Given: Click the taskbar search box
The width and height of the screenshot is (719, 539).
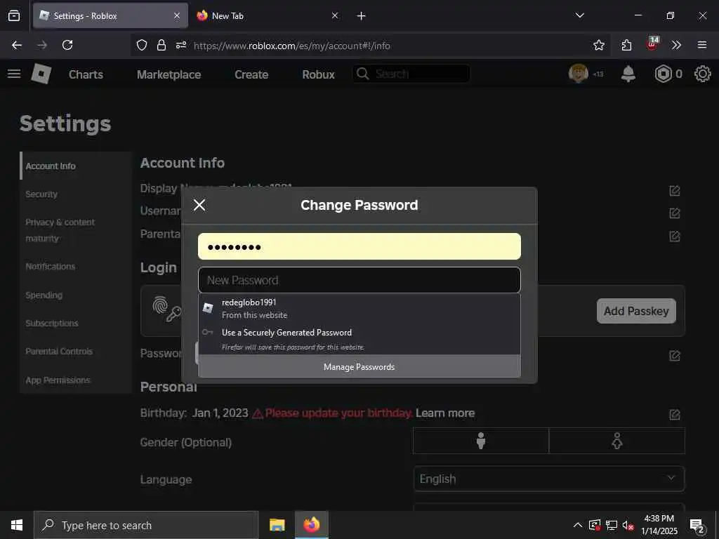Looking at the screenshot, I should (146, 525).
